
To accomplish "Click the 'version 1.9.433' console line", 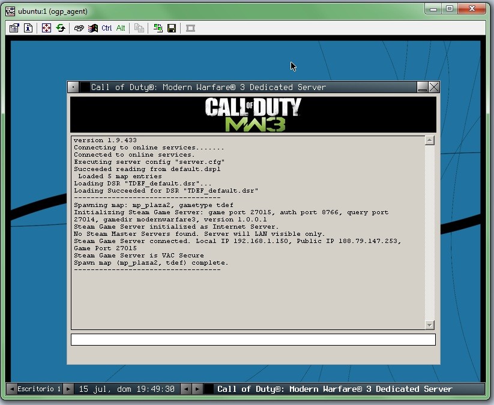I will 105,140.
